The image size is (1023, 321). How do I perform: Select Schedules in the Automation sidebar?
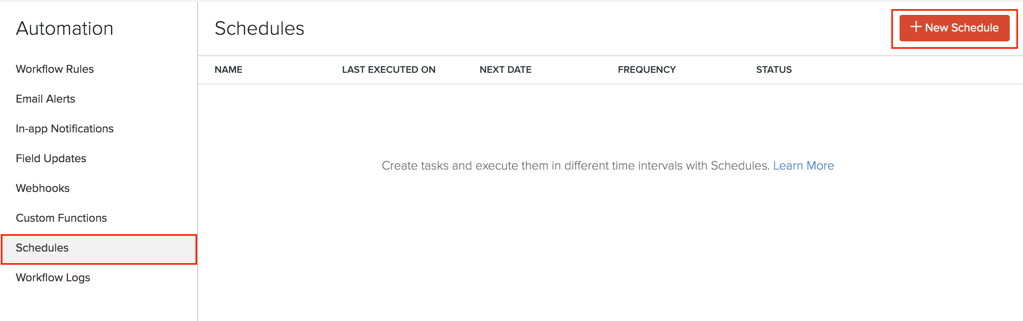tap(42, 248)
